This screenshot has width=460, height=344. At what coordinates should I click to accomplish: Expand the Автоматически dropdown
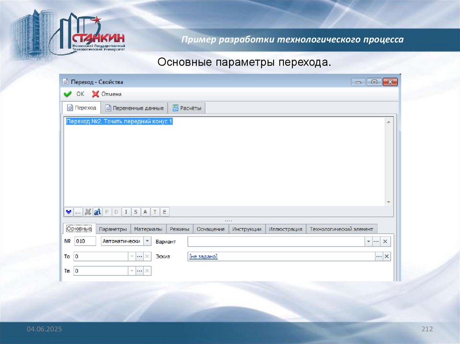147,241
